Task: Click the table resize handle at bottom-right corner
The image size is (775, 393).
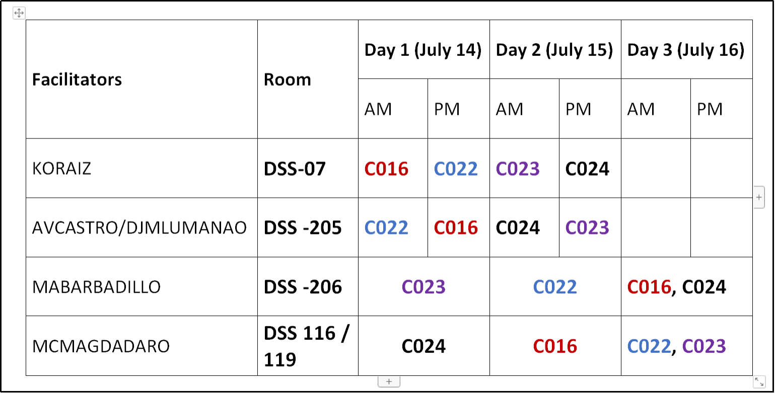Action: [759, 382]
